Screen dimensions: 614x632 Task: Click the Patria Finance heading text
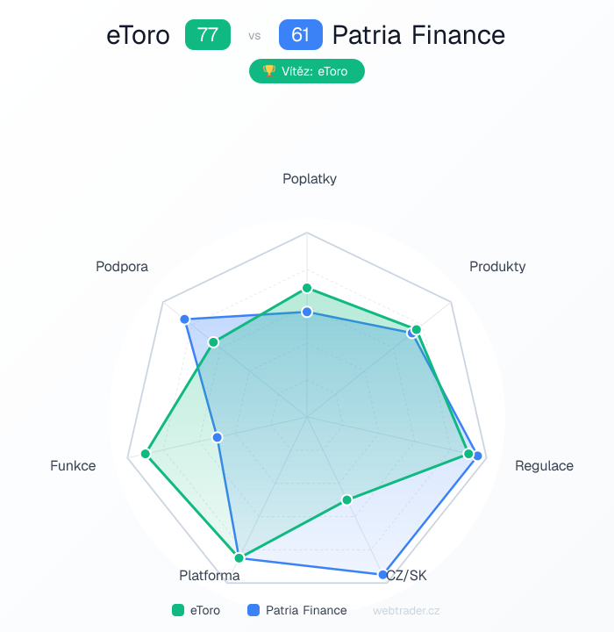pyautogui.click(x=418, y=35)
